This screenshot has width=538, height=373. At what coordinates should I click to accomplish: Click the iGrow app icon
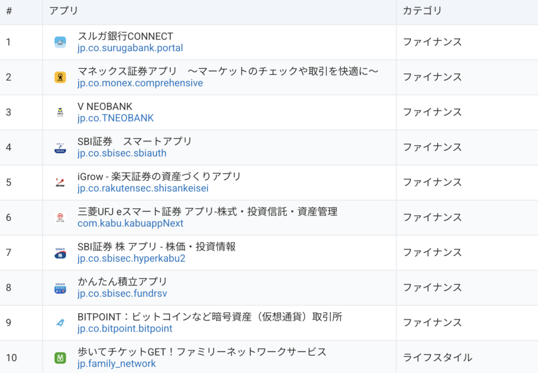[60, 183]
